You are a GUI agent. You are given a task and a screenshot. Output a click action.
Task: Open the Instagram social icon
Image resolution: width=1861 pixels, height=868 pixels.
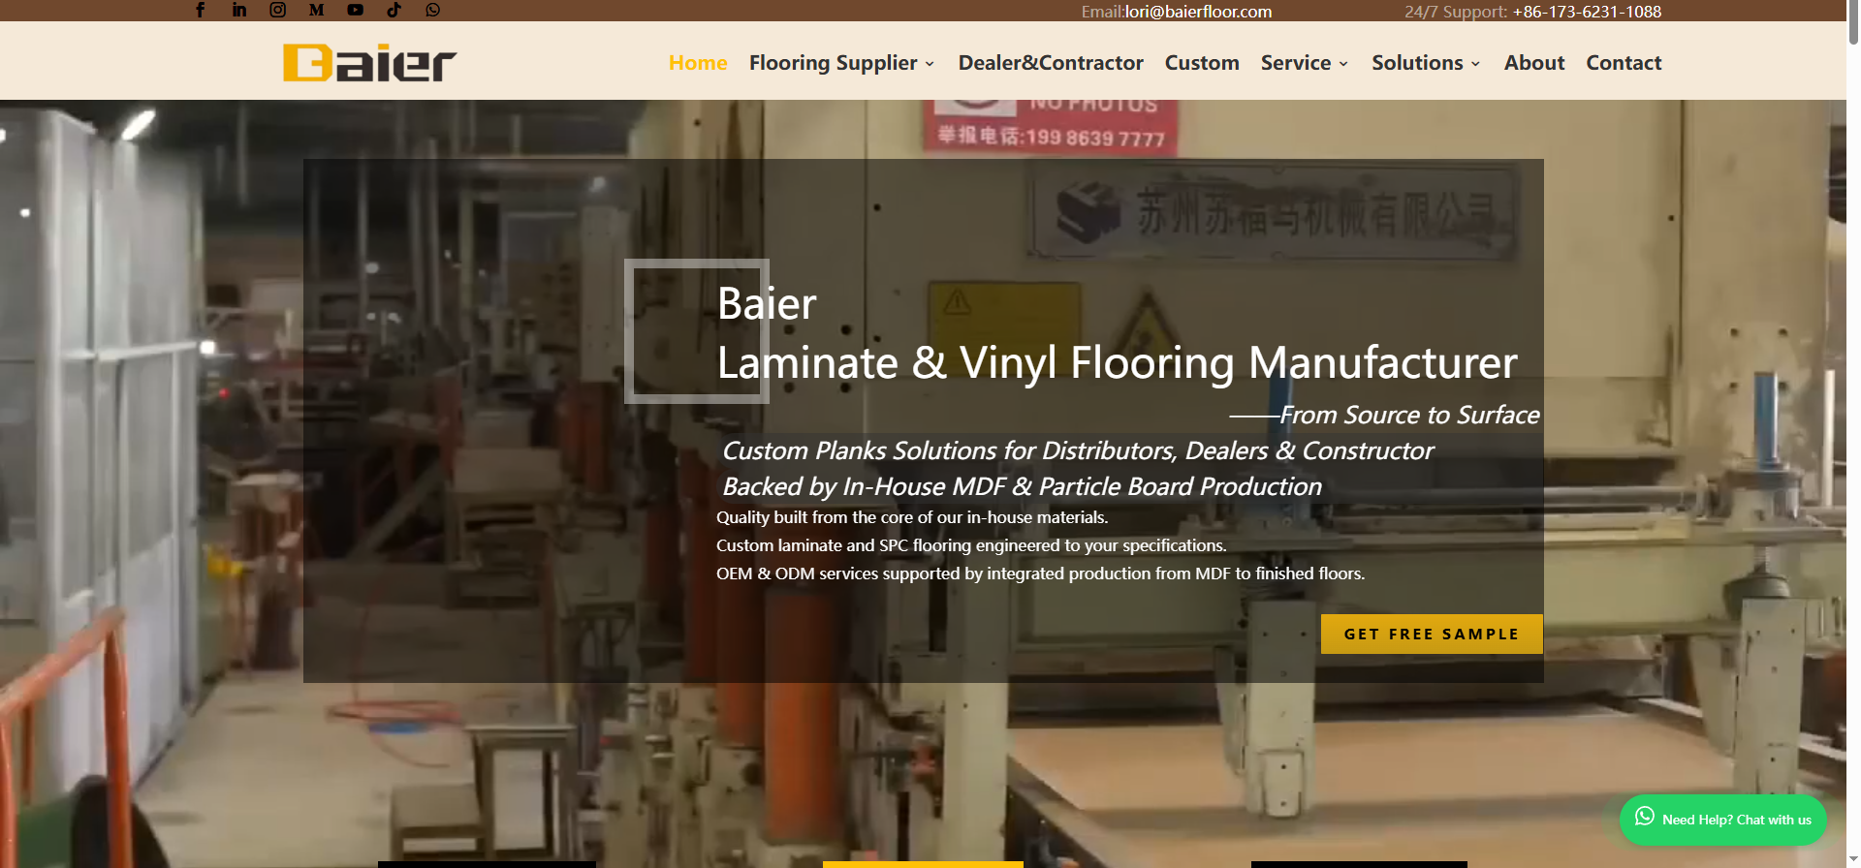(278, 10)
